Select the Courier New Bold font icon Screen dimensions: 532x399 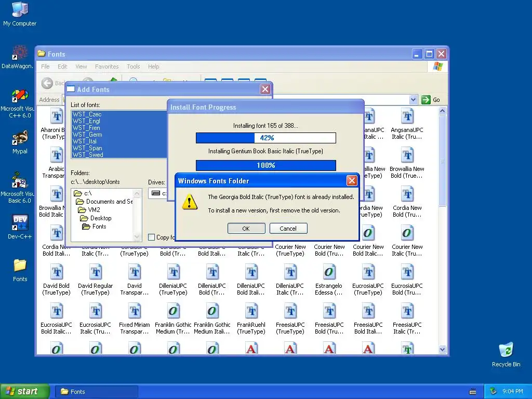(x=329, y=250)
